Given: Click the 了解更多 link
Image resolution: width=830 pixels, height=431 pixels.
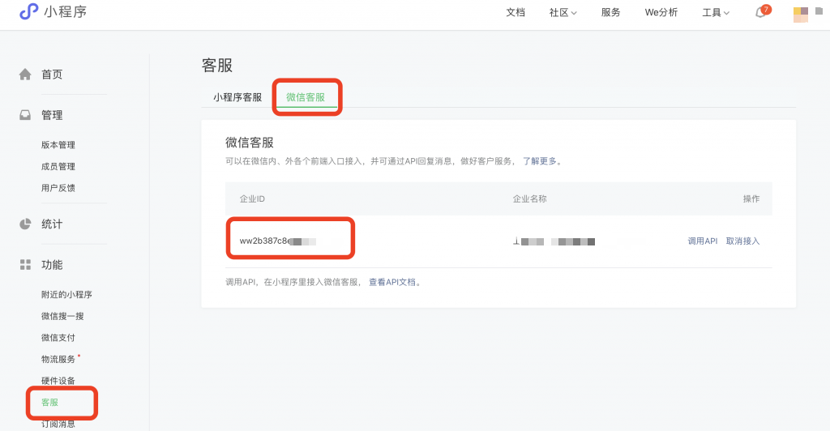Looking at the screenshot, I should [x=539, y=161].
